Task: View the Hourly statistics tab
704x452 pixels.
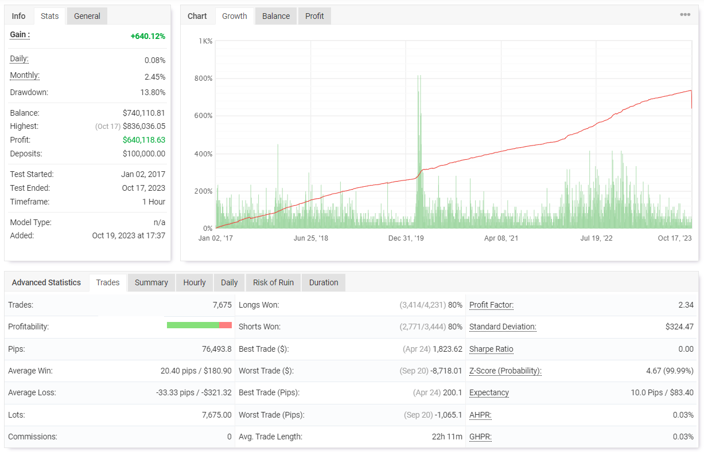Action: coord(195,282)
